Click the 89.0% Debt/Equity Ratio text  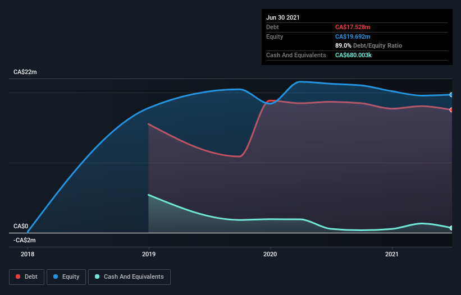tap(369, 45)
